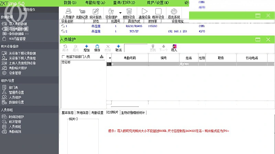Click greyed 移动 icon
The image size is (275, 154).
tap(65, 48)
